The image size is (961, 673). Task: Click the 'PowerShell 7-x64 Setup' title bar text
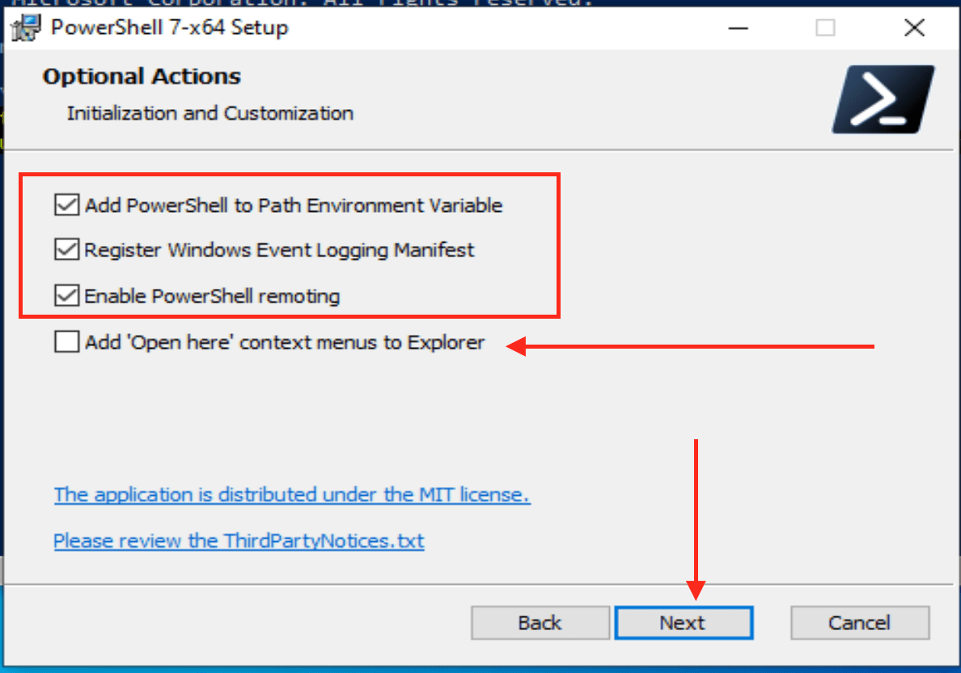tap(169, 28)
